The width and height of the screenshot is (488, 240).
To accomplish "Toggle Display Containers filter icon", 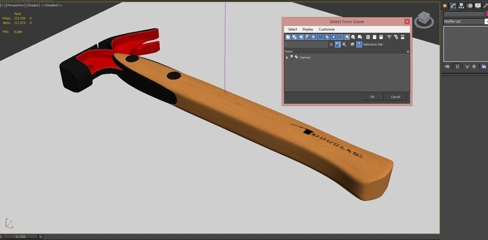I will point(347,37).
